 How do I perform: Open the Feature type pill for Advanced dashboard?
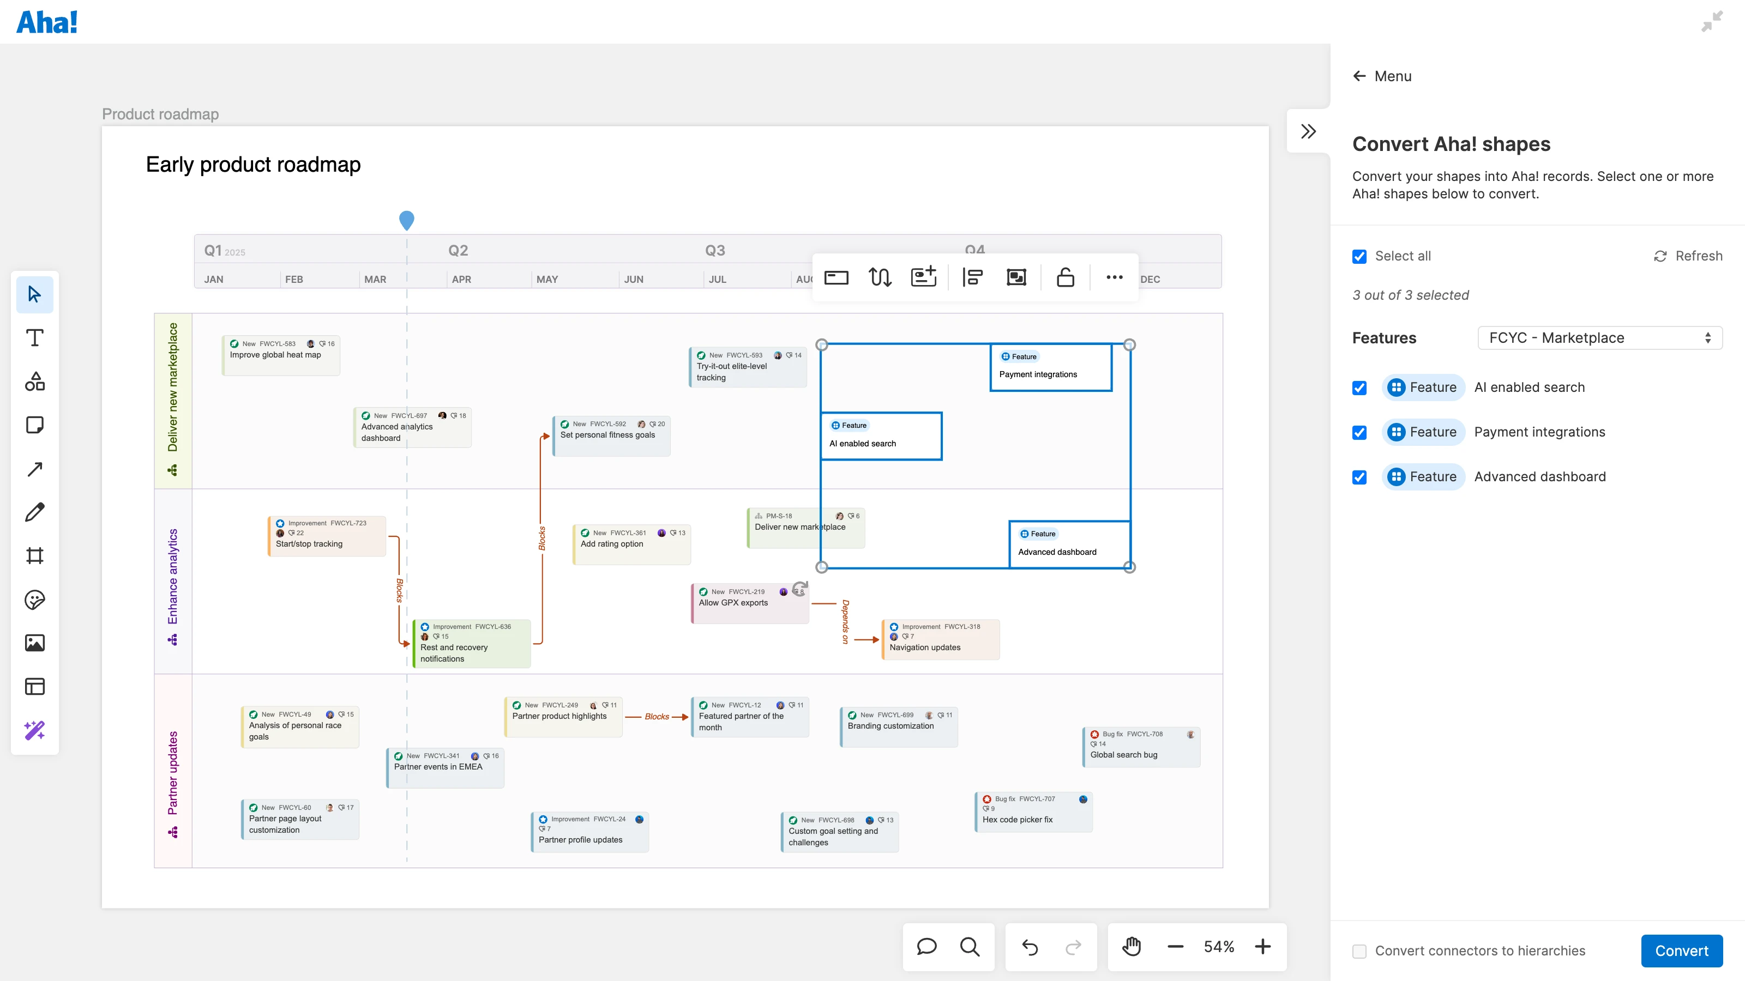[1423, 477]
